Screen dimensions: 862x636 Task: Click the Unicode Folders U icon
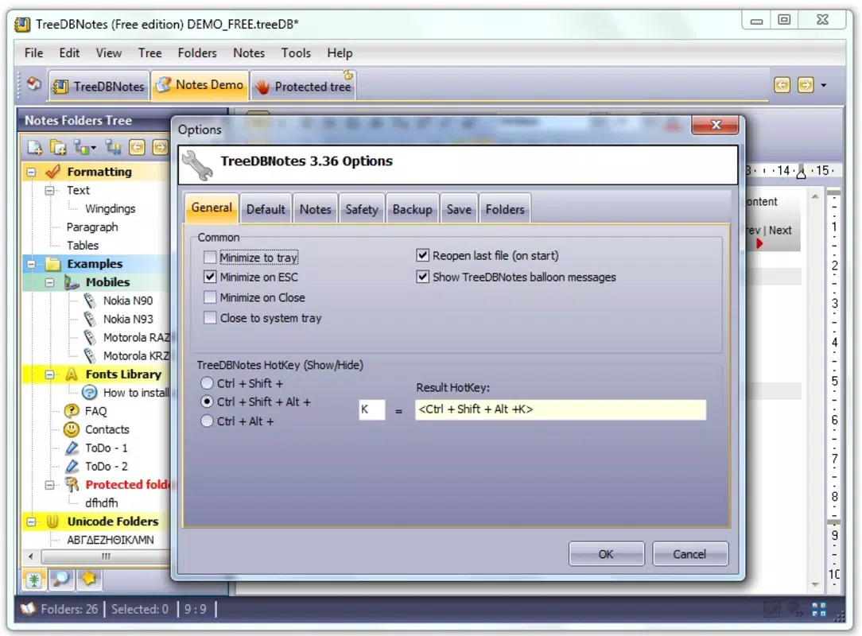[52, 521]
